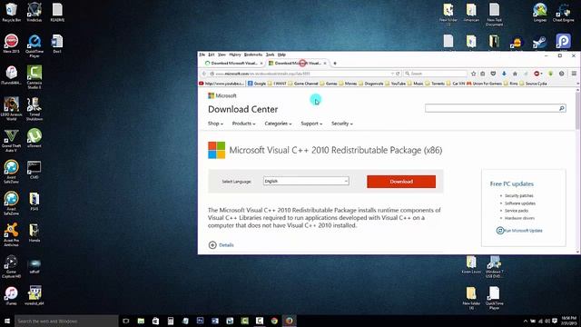The image size is (581, 327).
Task: Open the Doc1 Word document icon
Action: click(57, 44)
